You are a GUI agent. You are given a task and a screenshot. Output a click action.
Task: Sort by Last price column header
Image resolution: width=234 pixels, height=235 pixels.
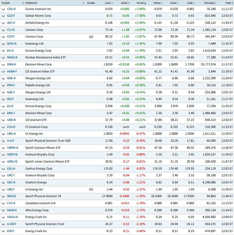pyautogui.click(x=108, y=3)
